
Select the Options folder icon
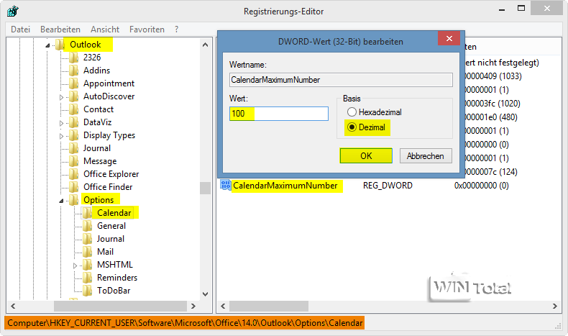coord(73,200)
